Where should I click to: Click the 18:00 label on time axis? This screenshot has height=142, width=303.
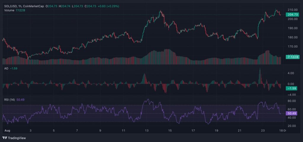coord(283,130)
